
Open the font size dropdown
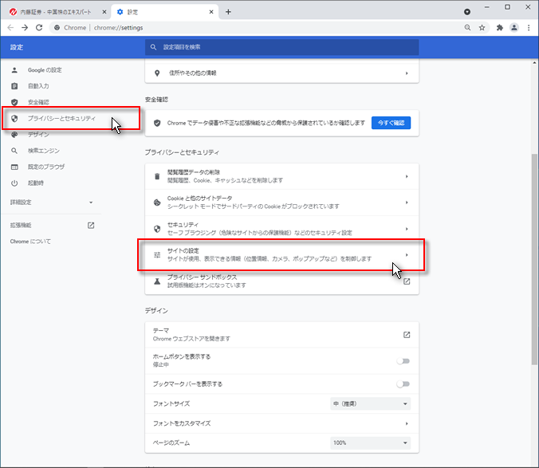(370, 403)
